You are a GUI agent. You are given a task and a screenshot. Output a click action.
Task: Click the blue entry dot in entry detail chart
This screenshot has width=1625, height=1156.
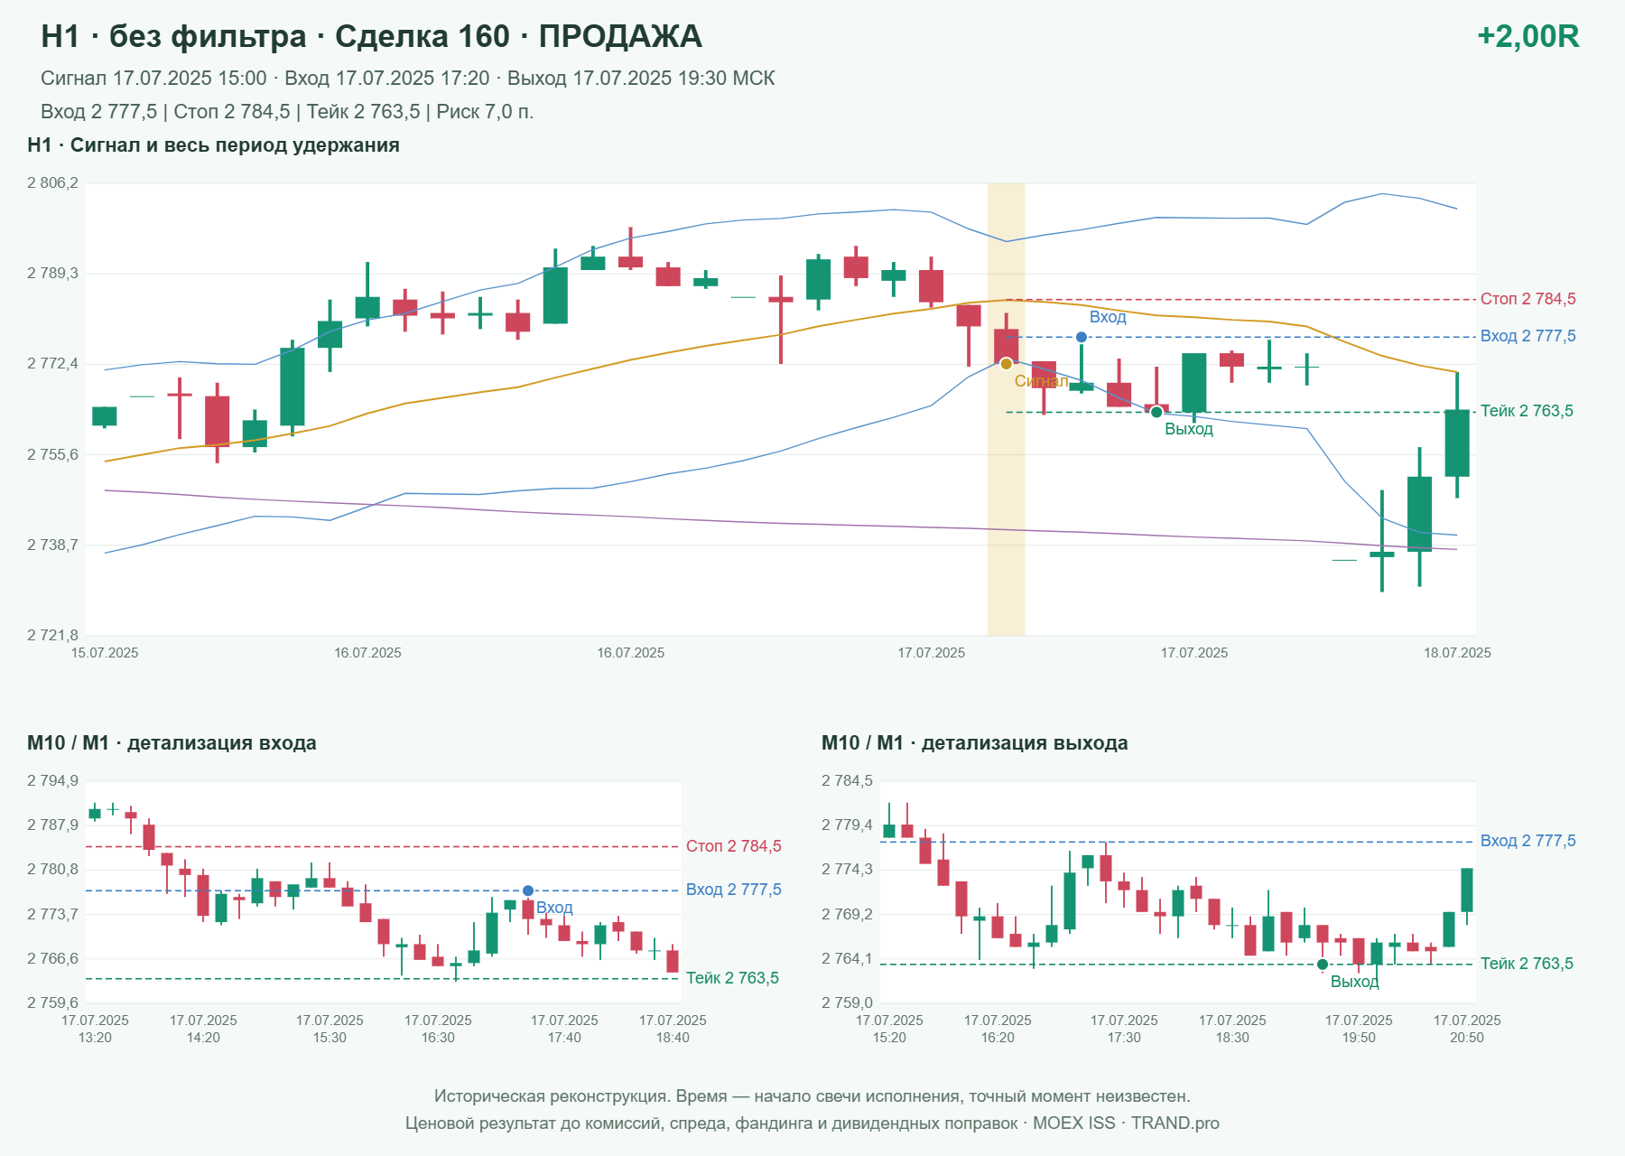click(528, 890)
